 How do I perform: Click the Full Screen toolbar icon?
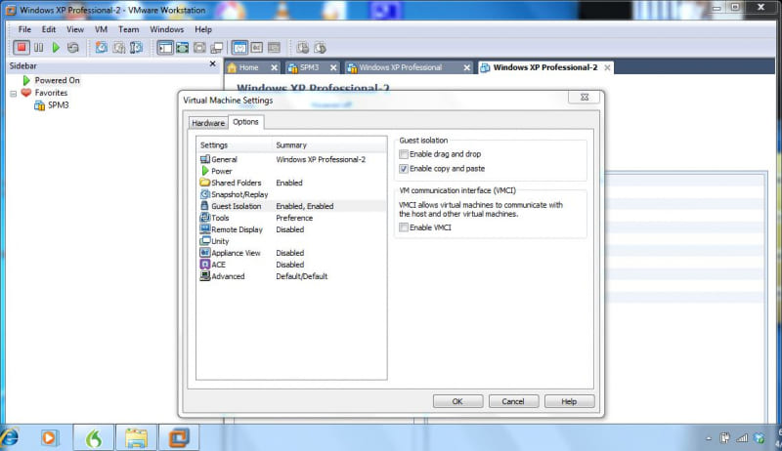coord(182,48)
